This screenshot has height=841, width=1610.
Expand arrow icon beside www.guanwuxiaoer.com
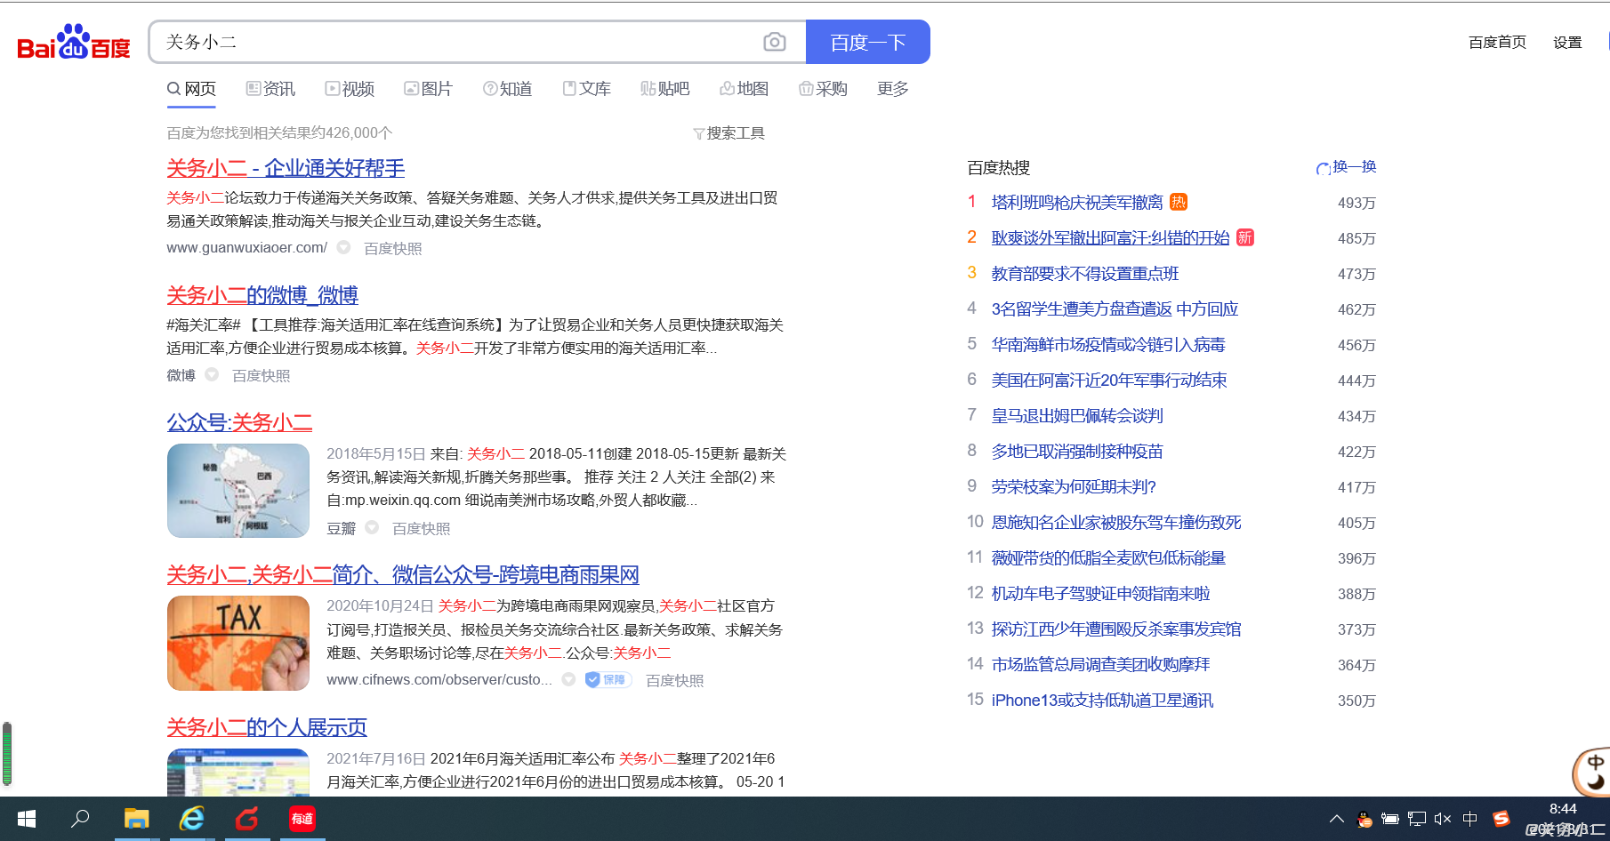pos(343,248)
